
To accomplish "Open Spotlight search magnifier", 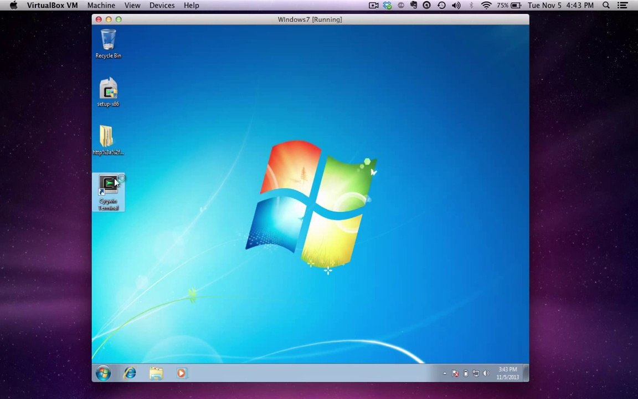I will point(606,6).
